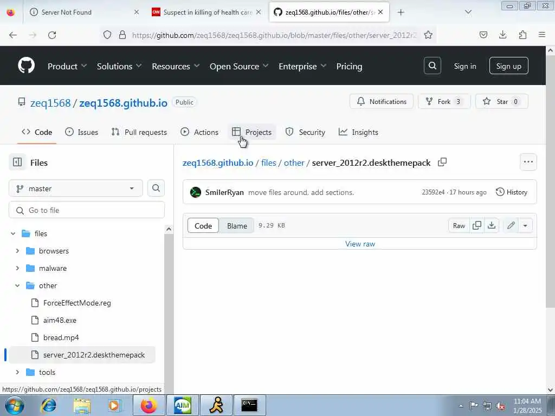Open the Firefox hamburger application menu
555x416 pixels.
[542, 35]
